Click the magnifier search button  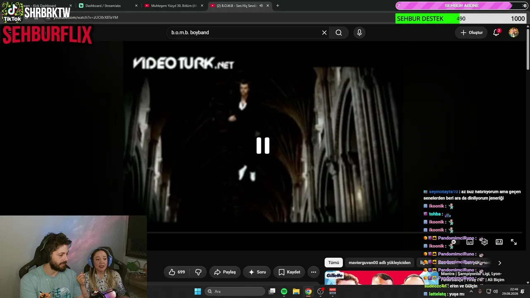coord(339,33)
